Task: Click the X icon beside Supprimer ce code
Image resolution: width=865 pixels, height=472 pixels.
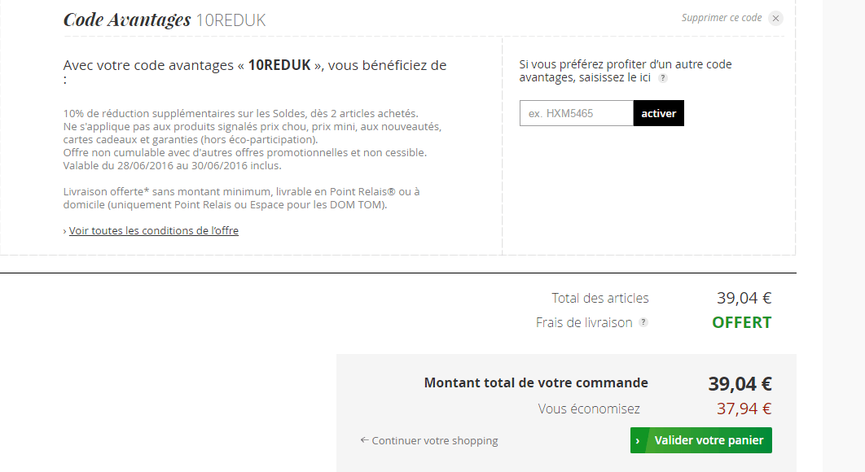Action: (x=775, y=18)
